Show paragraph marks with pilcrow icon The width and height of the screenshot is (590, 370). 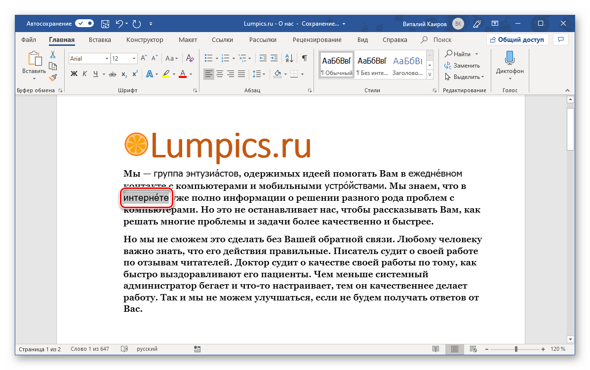(x=305, y=58)
